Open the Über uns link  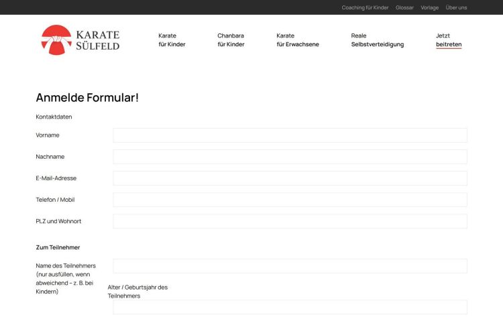[x=456, y=7]
